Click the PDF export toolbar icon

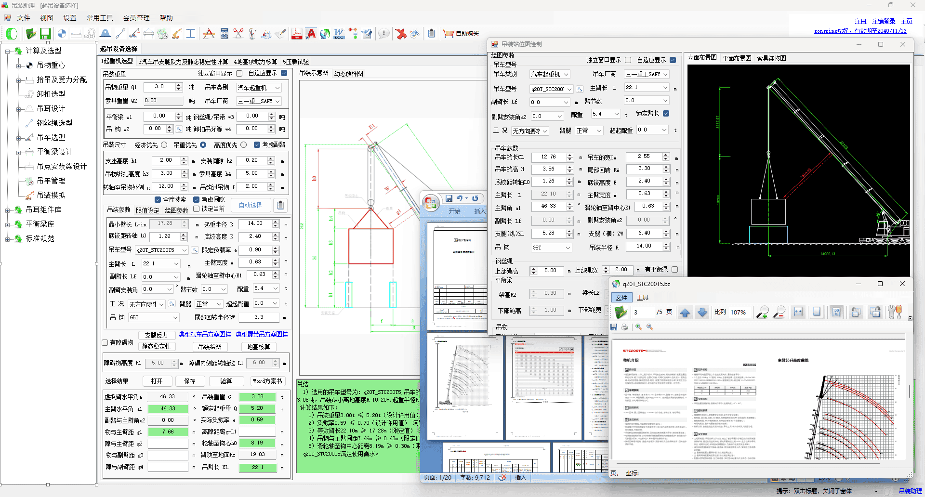click(297, 34)
